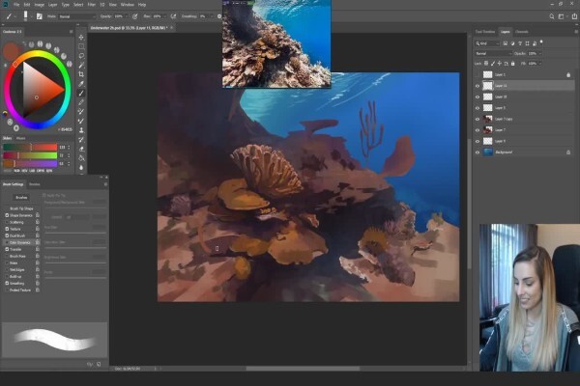
Task: Open workspace switcher icon at top right
Action: [x=561, y=16]
